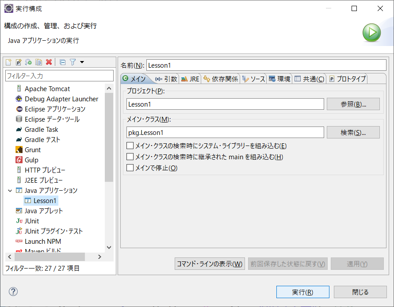Switch to the 引数 tab

[166, 79]
